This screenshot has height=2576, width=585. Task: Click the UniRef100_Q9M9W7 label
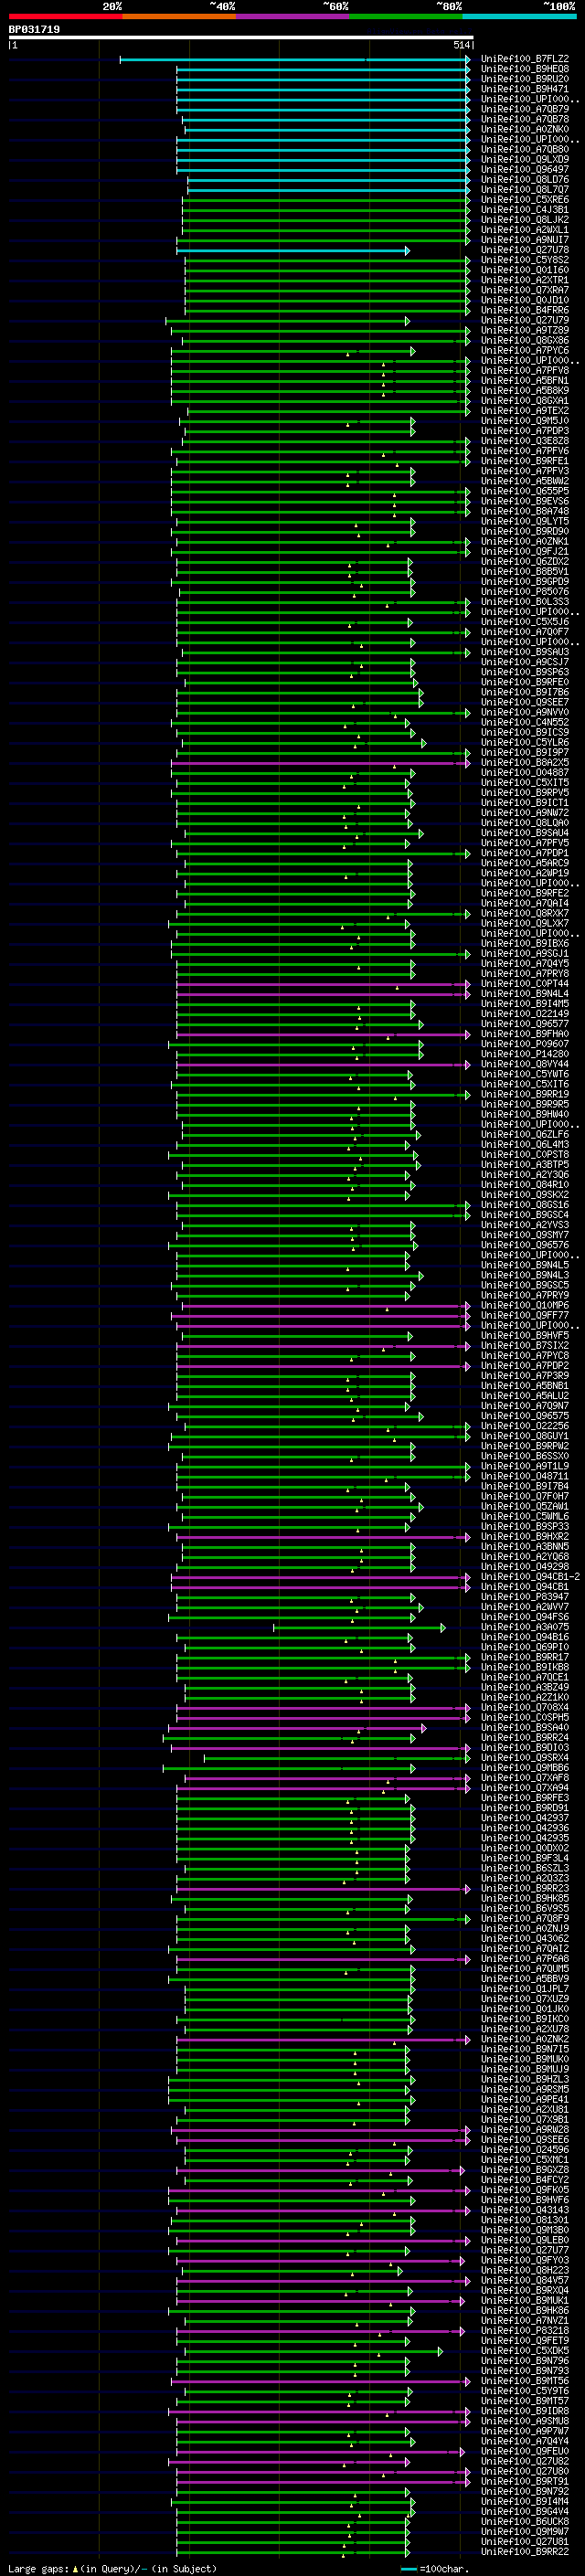coord(524,2531)
